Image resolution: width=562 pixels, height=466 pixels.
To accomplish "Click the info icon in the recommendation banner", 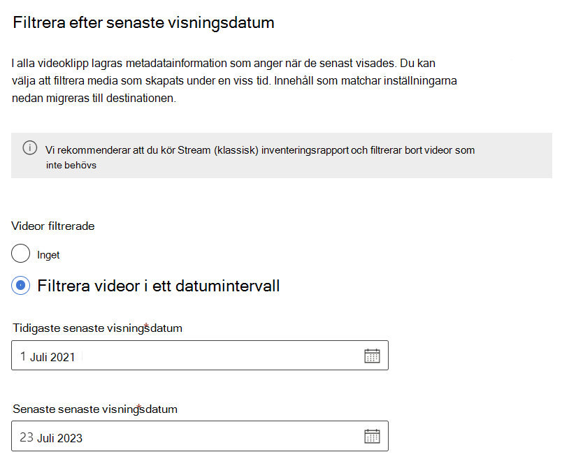I will click(x=30, y=147).
